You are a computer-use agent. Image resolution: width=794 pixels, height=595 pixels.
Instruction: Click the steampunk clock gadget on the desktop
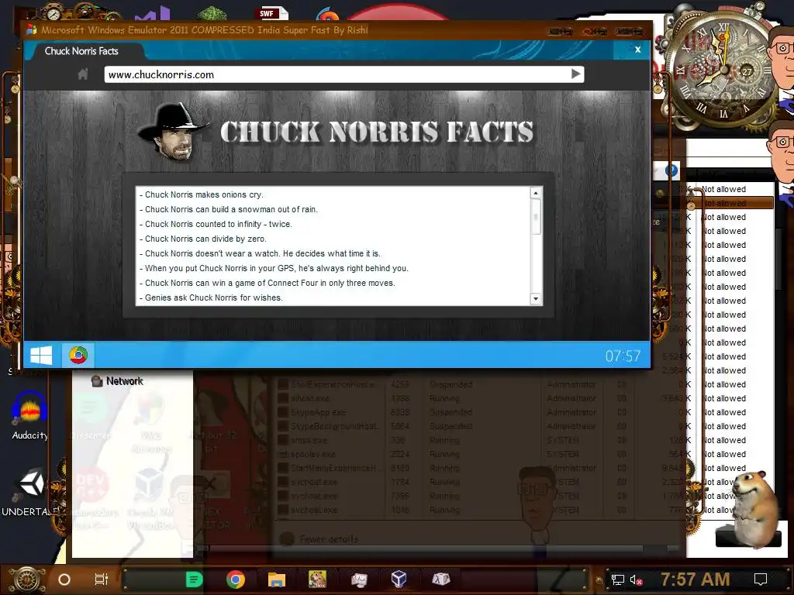coord(723,71)
